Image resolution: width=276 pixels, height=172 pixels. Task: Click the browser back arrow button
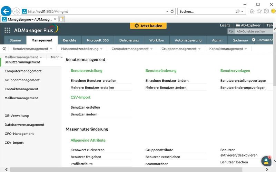pos(6,11)
